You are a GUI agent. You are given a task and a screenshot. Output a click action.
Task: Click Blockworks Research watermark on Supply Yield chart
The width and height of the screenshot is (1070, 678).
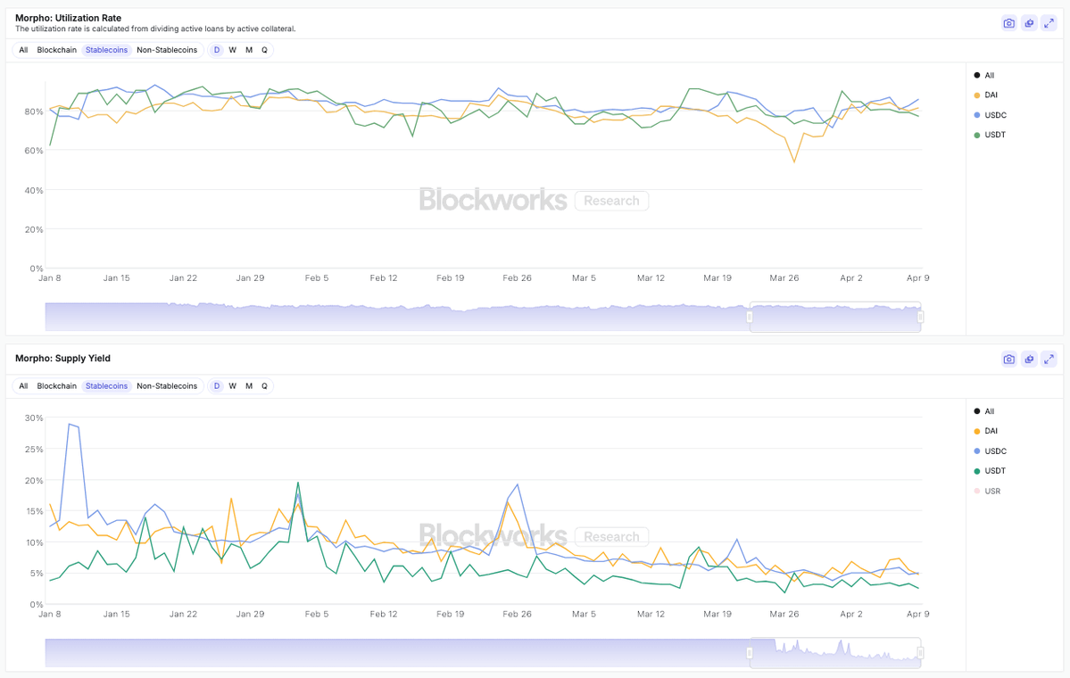[533, 536]
